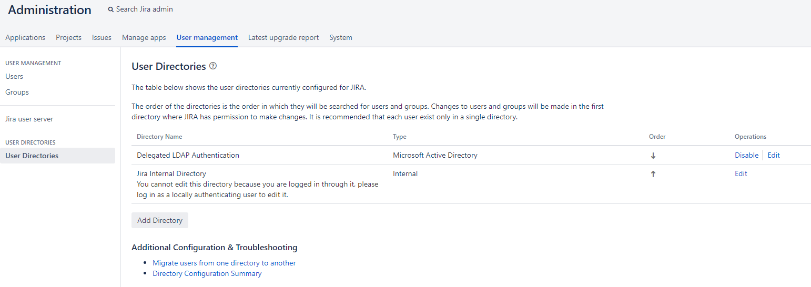Open Groups in the sidebar
This screenshot has width=811, height=287.
coord(17,92)
